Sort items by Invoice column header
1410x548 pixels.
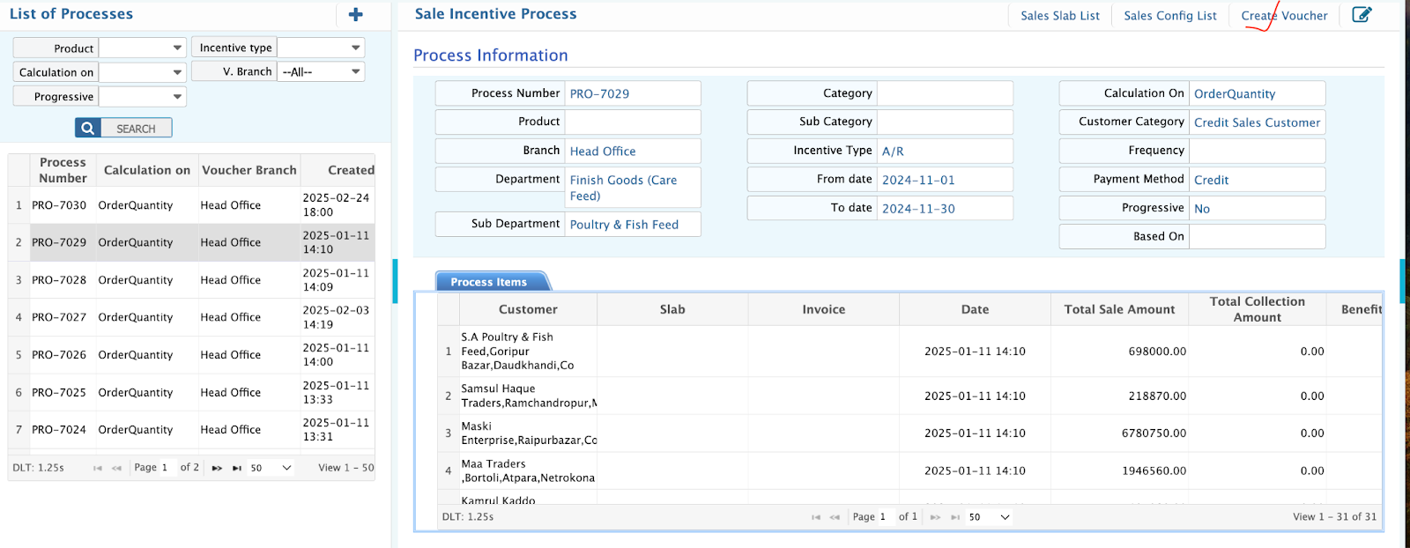(x=823, y=309)
